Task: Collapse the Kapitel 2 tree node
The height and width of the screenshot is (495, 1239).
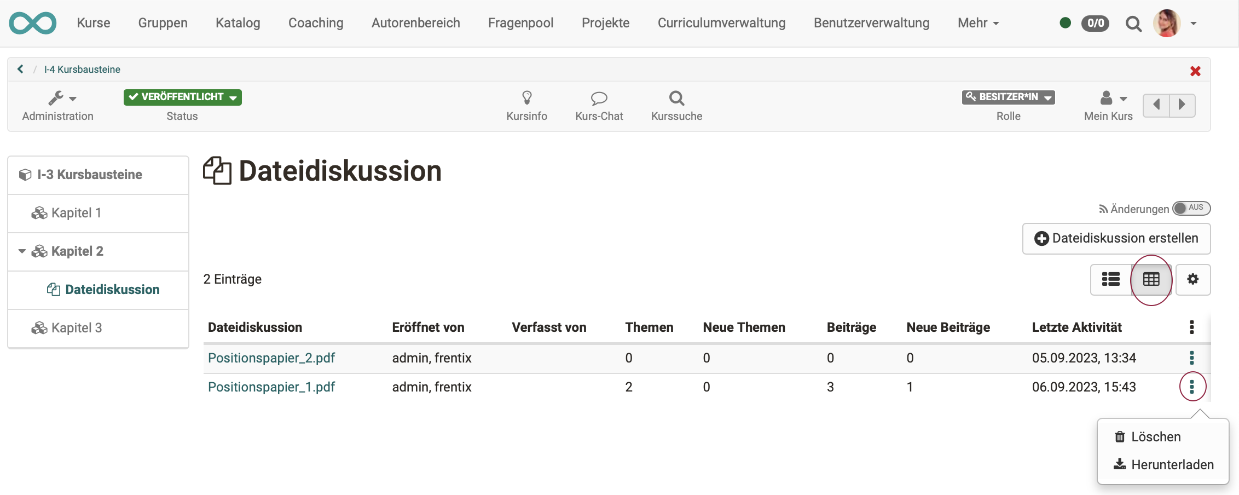Action: tap(22, 251)
